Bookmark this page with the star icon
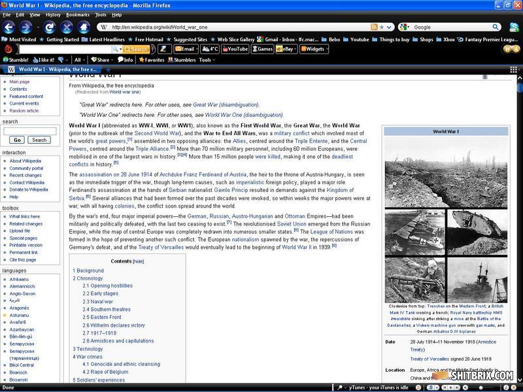 tap(382, 27)
